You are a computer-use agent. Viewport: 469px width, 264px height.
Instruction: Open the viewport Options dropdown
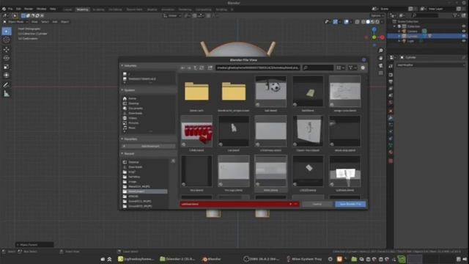377,15
